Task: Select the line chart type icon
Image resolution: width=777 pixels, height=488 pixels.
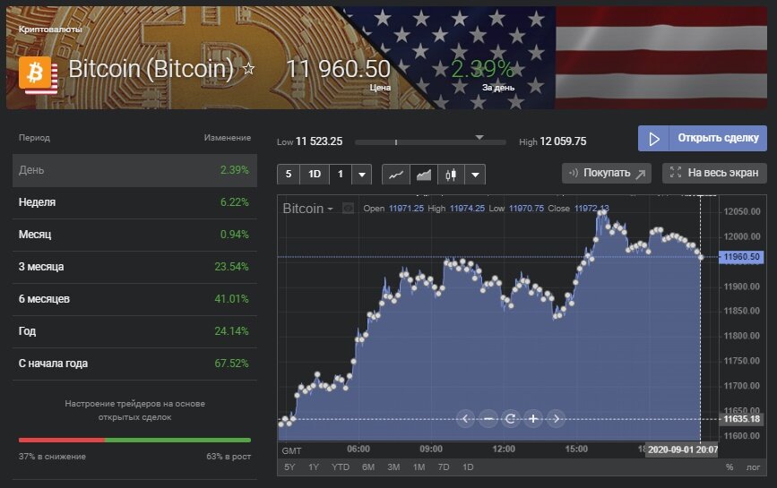Action: tap(395, 174)
